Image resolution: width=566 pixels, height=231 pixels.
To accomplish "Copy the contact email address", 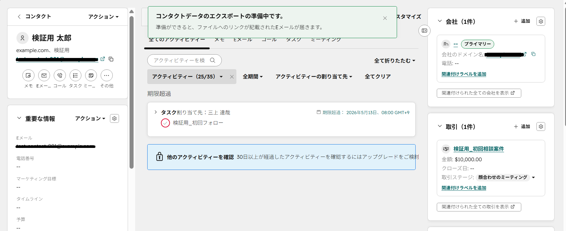I will pos(111,59).
